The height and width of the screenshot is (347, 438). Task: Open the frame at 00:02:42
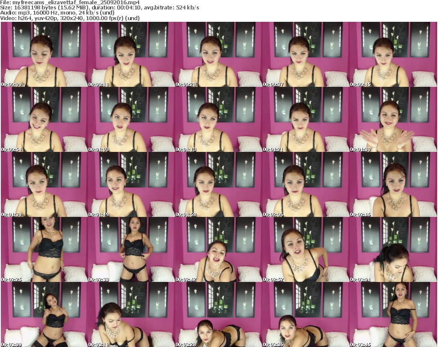click(x=219, y=249)
